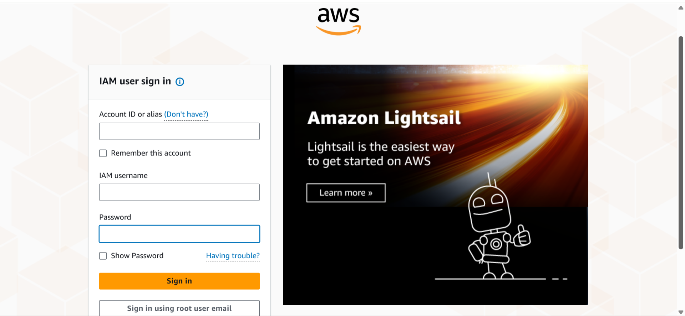
Task: Click into the IAM username field
Action: [179, 192]
